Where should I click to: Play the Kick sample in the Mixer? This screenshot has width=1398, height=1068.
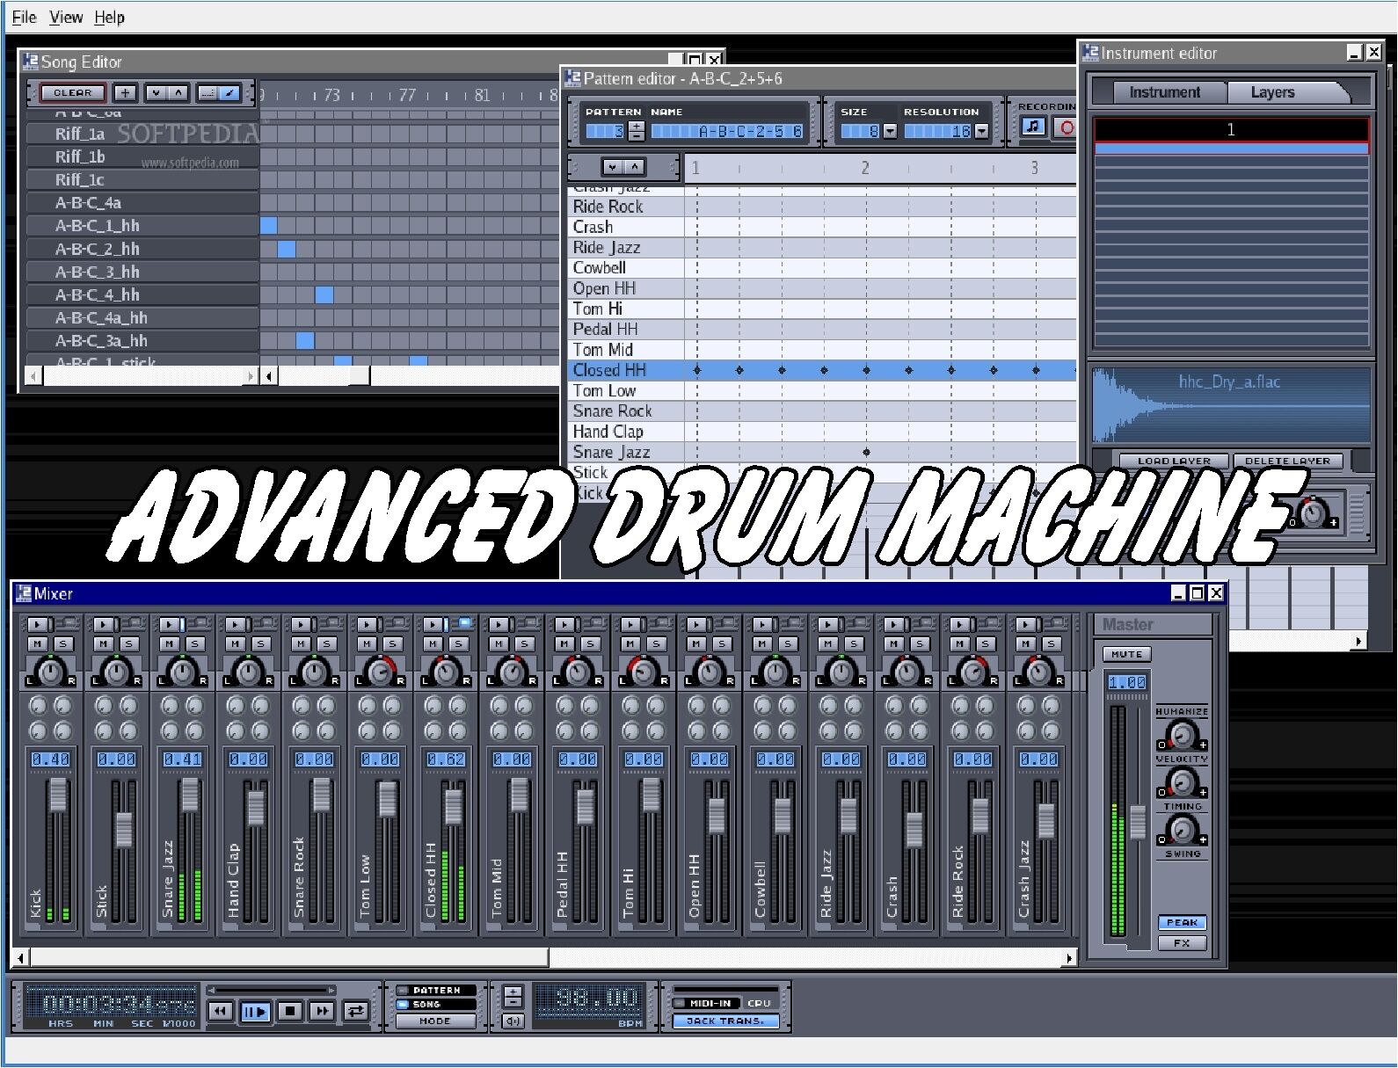coord(38,624)
